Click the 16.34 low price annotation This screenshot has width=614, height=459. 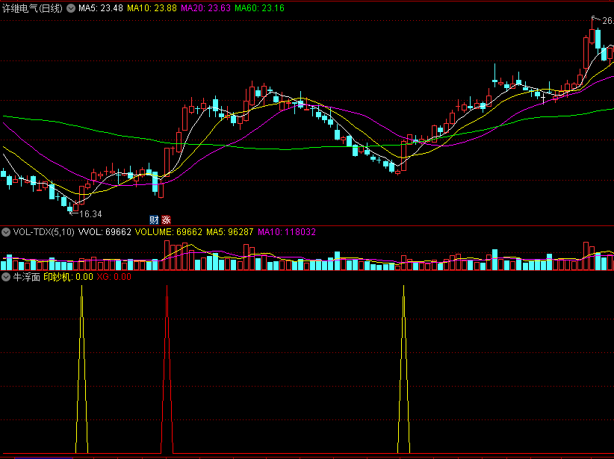pos(90,214)
